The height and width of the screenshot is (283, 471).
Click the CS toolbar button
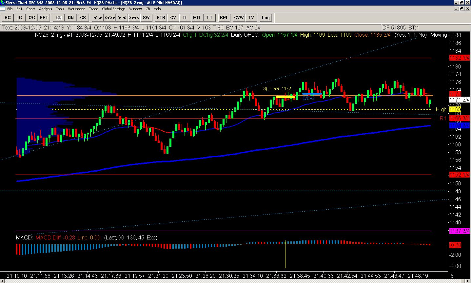[x=83, y=18]
